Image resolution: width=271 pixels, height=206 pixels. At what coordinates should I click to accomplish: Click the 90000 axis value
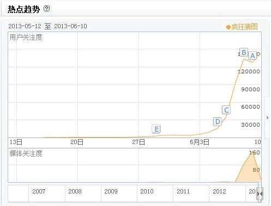coord(250,89)
